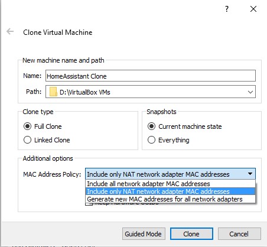The image size is (267, 247).
Task: Choose Current machine state snapshot option
Action: 151,126
